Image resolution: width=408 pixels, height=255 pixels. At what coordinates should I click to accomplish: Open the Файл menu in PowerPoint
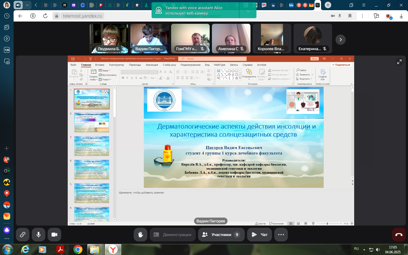tap(73, 65)
